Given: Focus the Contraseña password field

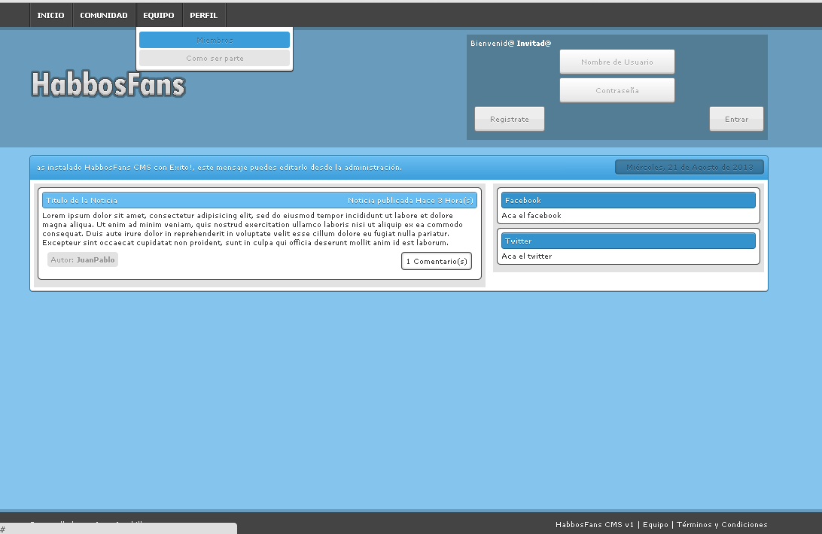Looking at the screenshot, I should [617, 90].
